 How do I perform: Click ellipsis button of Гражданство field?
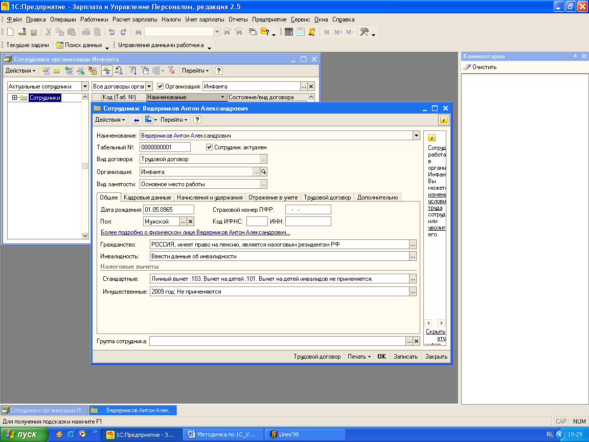pos(413,245)
